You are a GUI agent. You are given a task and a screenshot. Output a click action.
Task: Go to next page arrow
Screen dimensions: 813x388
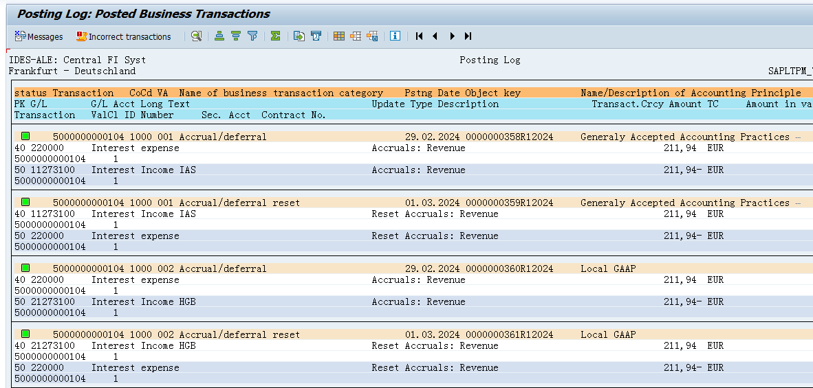(452, 36)
